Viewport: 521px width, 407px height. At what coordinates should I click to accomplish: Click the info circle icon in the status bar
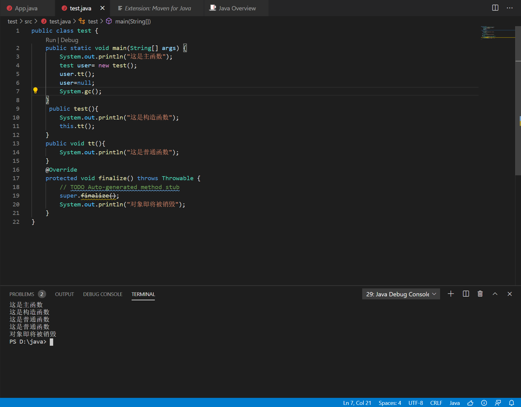point(484,403)
